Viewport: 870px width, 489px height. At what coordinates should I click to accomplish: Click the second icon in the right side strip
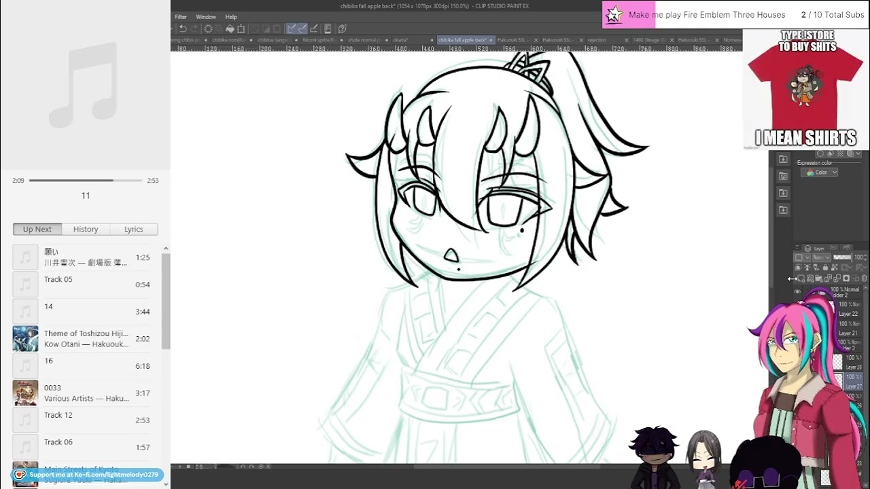point(783,176)
